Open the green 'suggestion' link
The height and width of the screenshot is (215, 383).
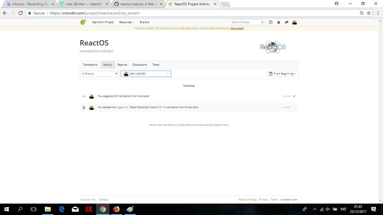(x=122, y=107)
